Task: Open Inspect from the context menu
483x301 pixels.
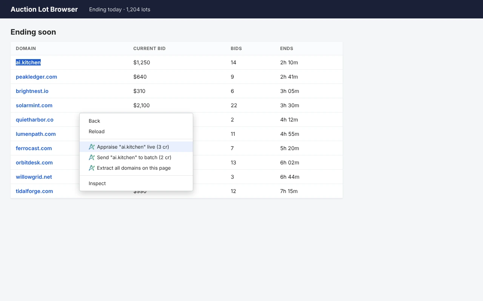Action: click(x=136, y=183)
